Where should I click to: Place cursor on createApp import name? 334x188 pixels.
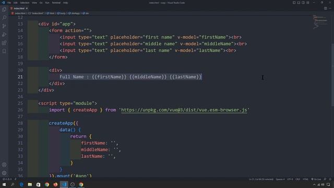85,110
